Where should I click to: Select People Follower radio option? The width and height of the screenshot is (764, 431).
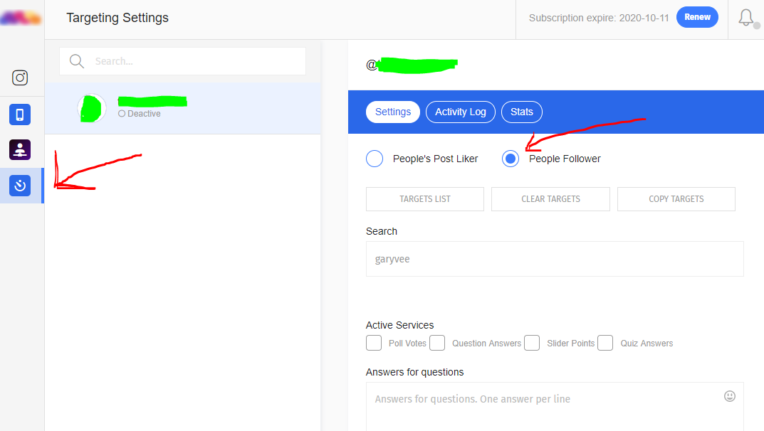point(511,159)
